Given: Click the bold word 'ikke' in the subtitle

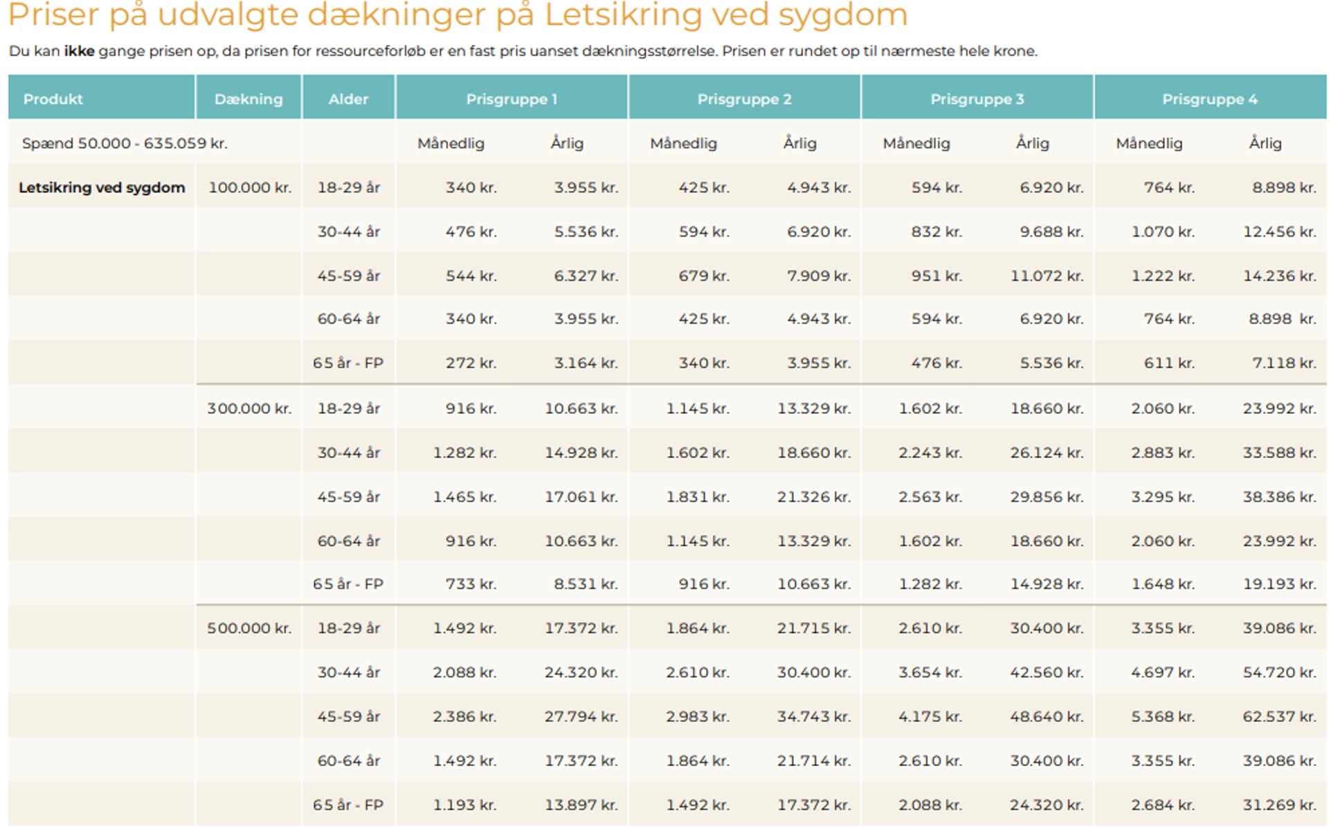Looking at the screenshot, I should click(79, 51).
